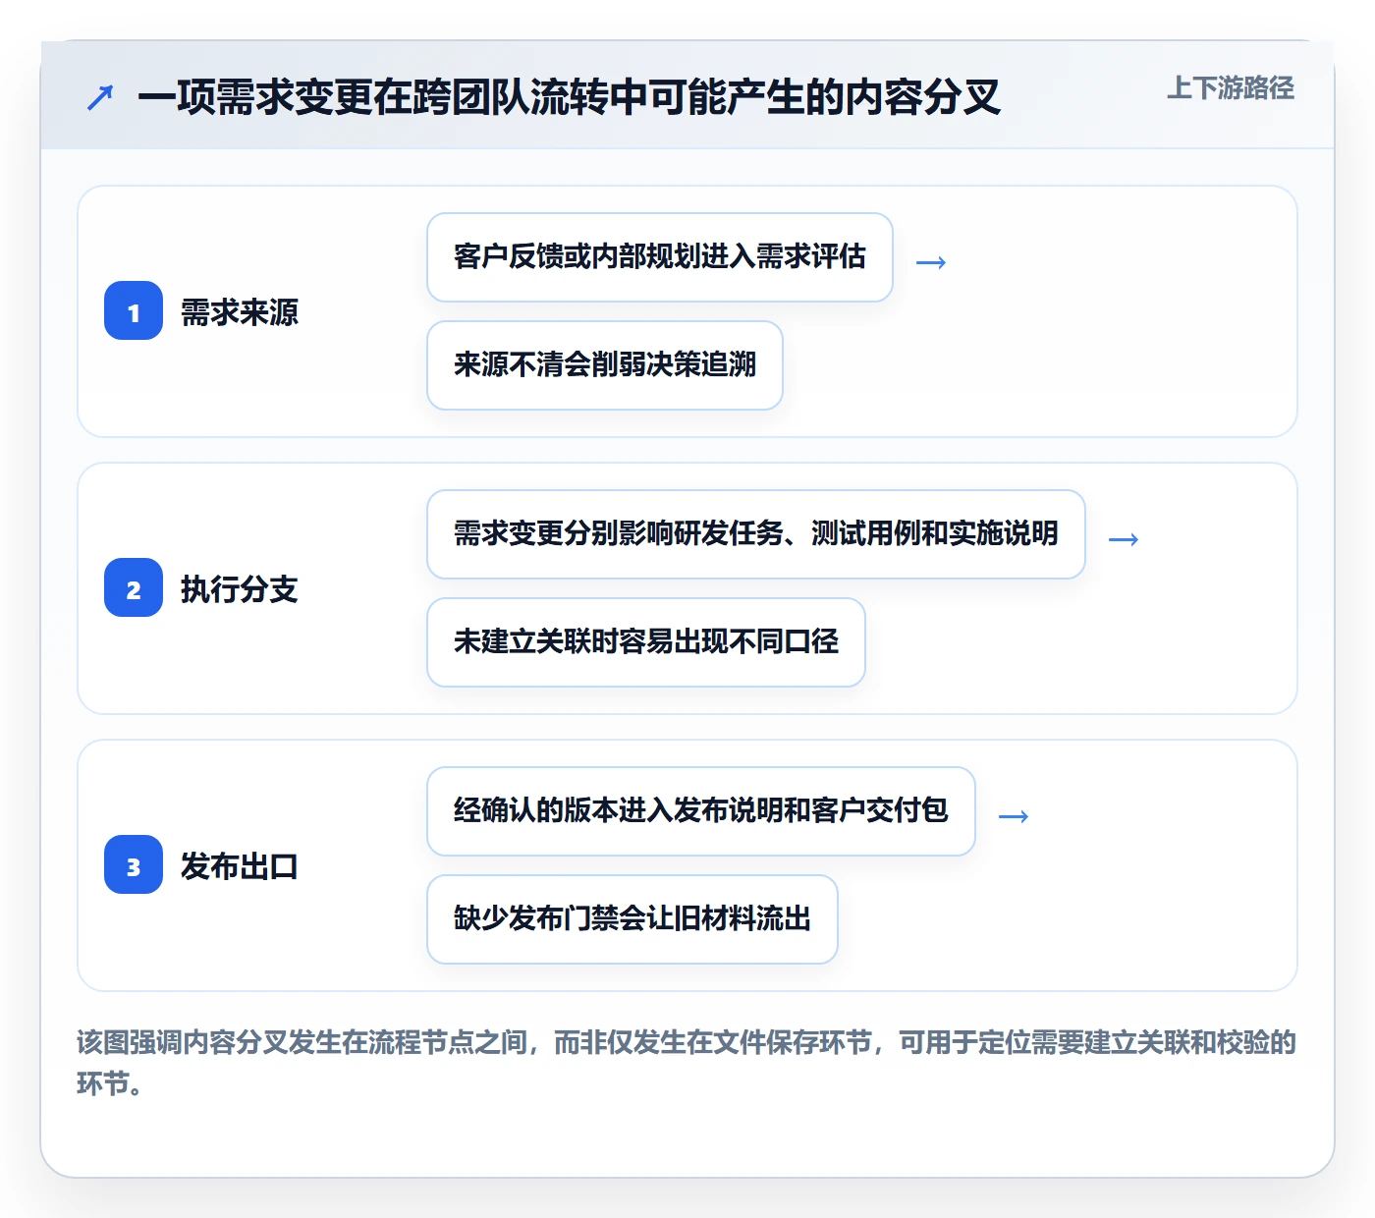1375x1218 pixels.
Task: Click the diagonal arrow icon beside the title
Action: click(100, 97)
